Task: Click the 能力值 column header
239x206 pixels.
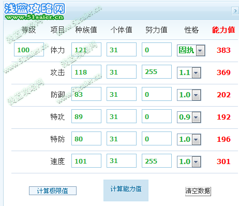Action: (223, 30)
